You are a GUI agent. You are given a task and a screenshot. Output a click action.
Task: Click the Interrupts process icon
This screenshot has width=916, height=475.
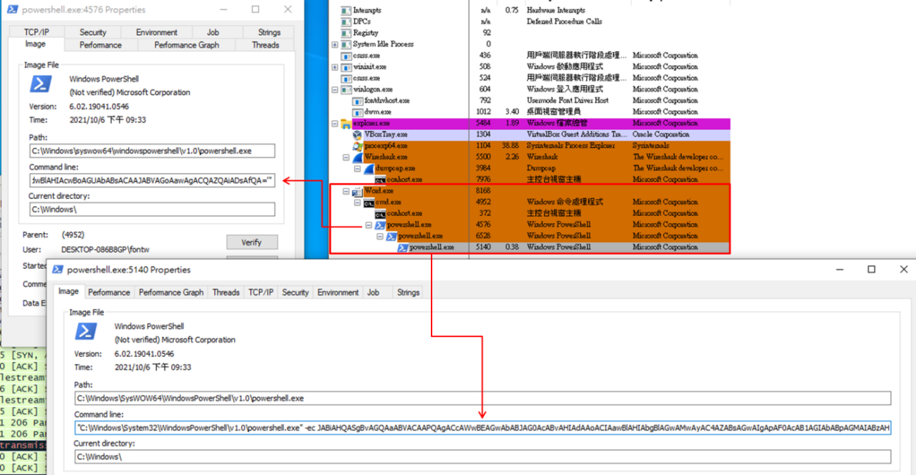tap(347, 10)
